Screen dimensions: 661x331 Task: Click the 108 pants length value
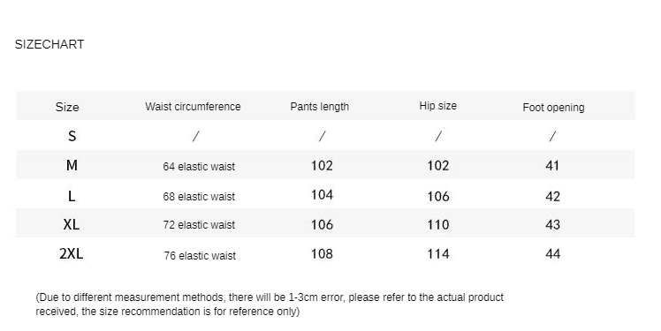pyautogui.click(x=322, y=254)
